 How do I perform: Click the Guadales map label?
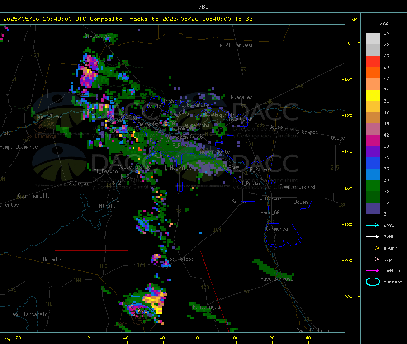click(x=241, y=97)
